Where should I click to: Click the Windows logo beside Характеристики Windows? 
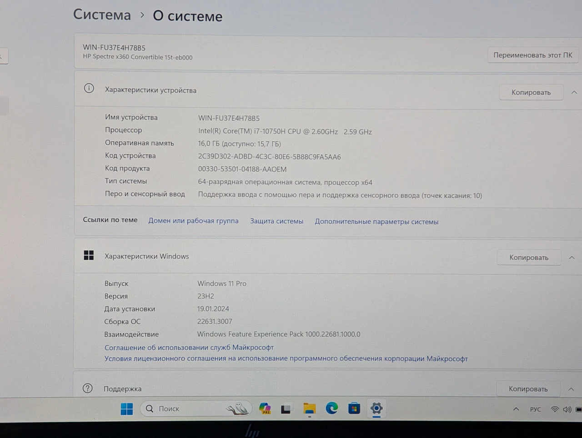point(89,255)
